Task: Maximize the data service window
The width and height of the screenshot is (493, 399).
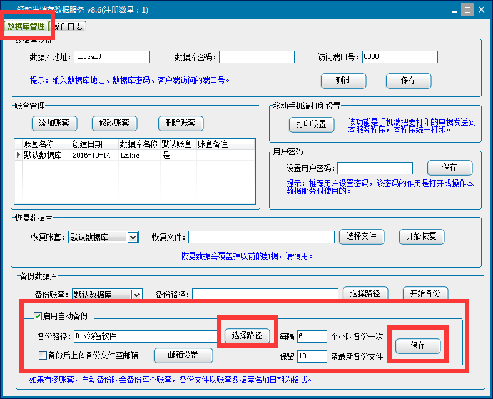Action: coord(467,10)
